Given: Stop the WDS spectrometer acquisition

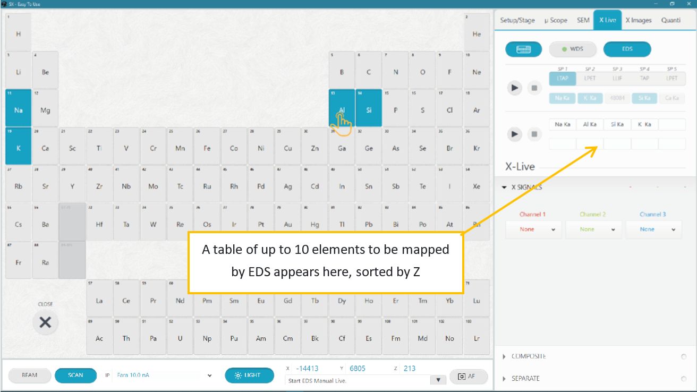Looking at the screenshot, I should 535,88.
